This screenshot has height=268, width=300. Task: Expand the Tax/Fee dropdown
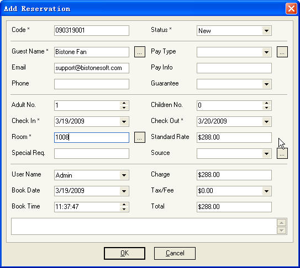coord(266,191)
